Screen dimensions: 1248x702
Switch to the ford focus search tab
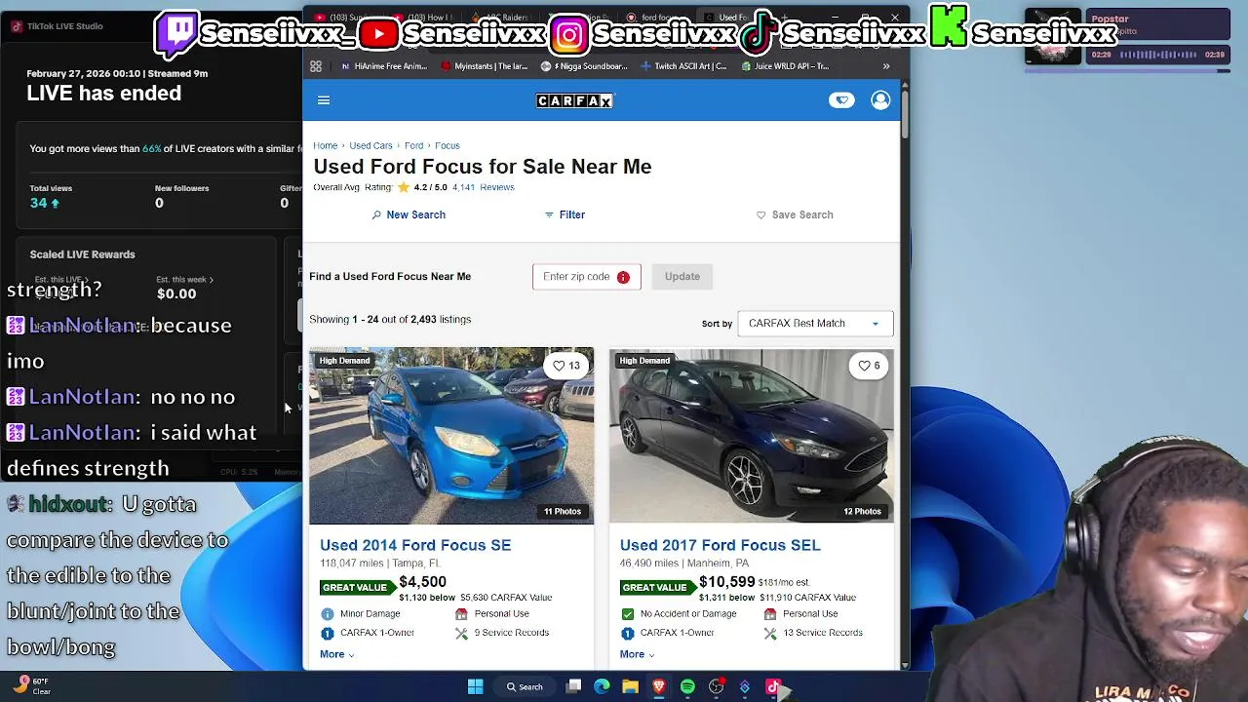(x=655, y=18)
